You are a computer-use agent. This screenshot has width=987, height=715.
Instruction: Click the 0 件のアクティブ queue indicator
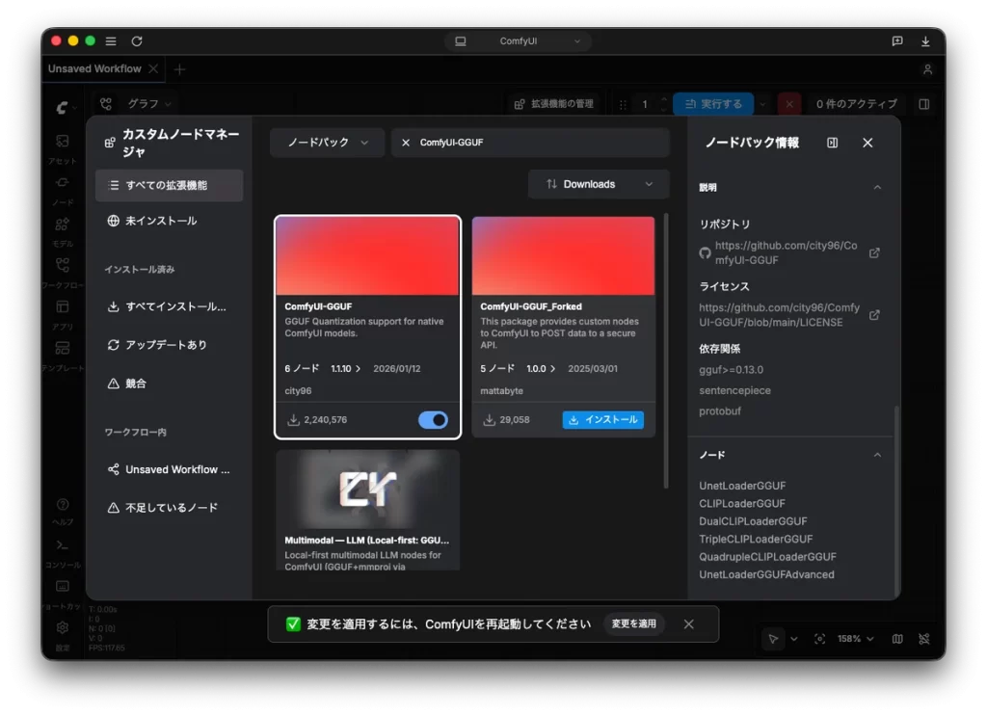click(857, 104)
